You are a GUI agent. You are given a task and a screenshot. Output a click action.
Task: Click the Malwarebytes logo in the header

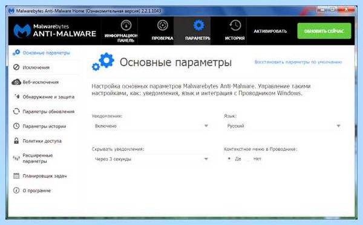tap(54, 31)
